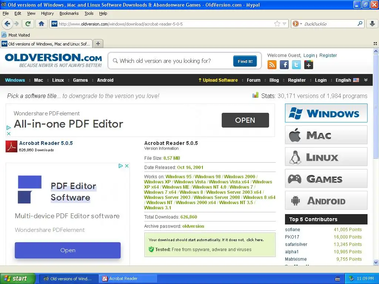Click the Register link in page header

point(328,55)
